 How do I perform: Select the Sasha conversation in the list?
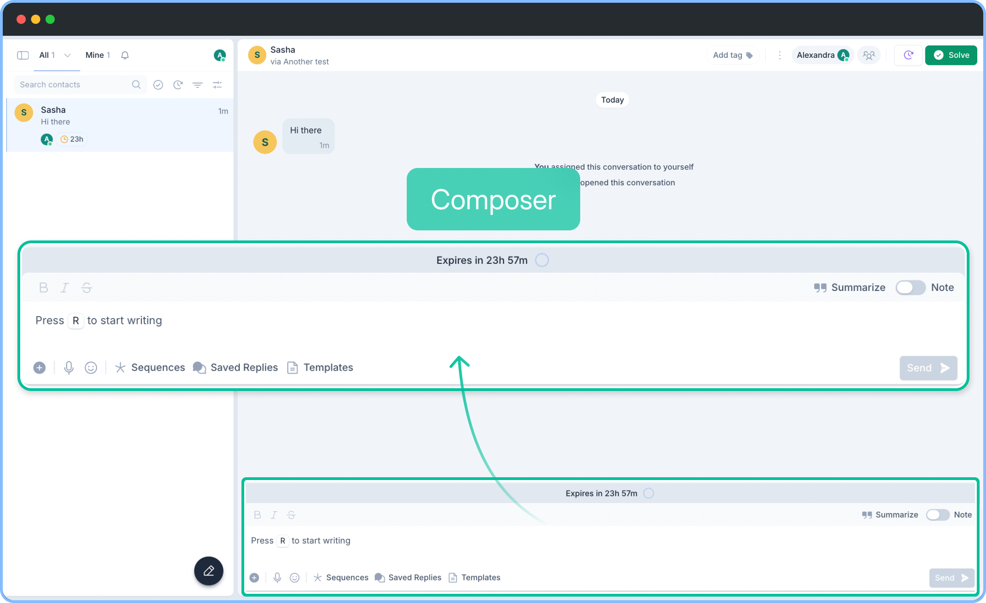tap(120, 125)
